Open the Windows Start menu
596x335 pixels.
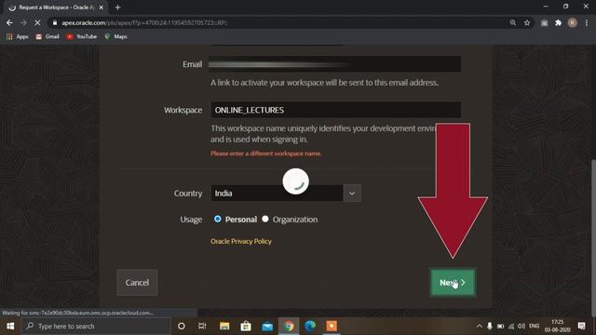click(x=10, y=327)
